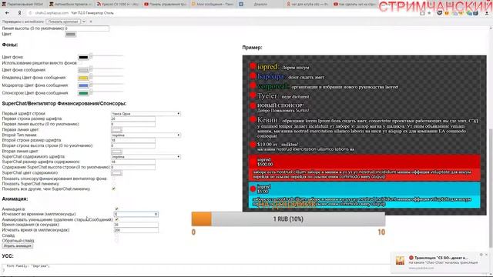Close the YouTube stream notification popup
This screenshot has width=493, height=277.
486,255
